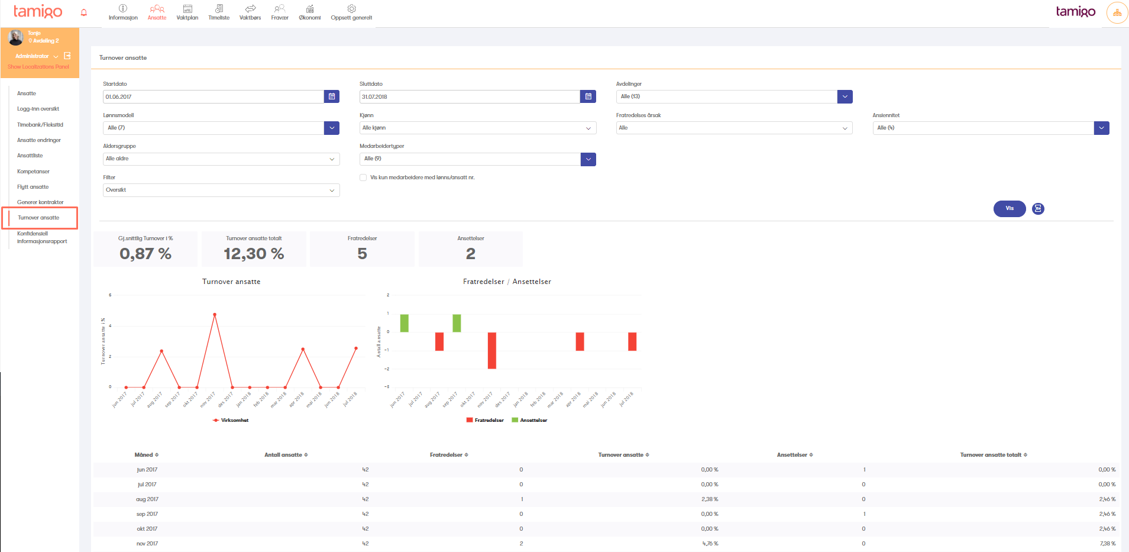This screenshot has height=552, width=1129.
Task: Expand the Ansiennitet dropdown
Action: [1102, 128]
